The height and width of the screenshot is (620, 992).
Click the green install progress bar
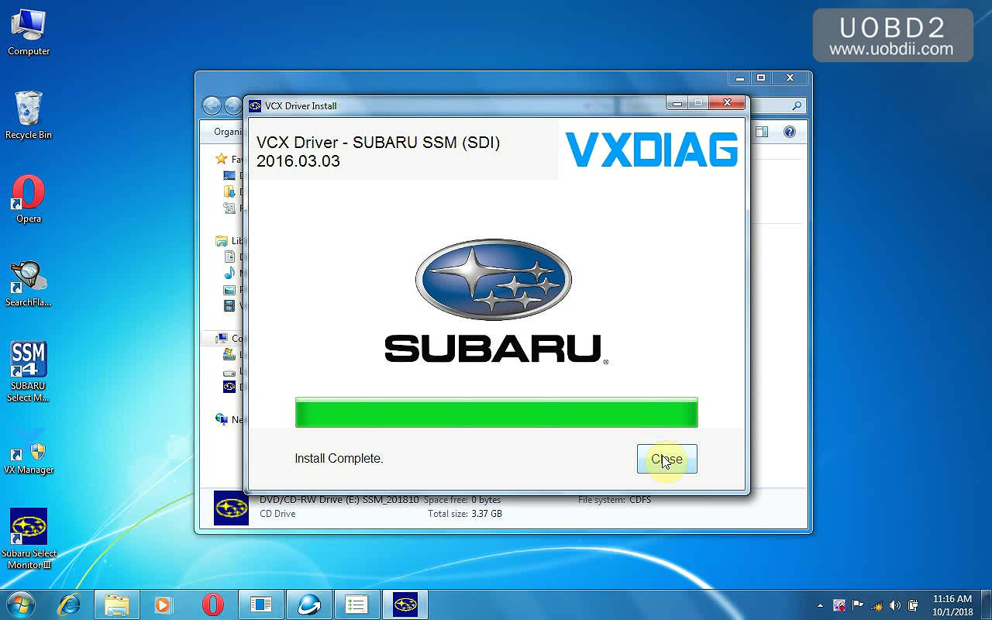pyautogui.click(x=496, y=412)
